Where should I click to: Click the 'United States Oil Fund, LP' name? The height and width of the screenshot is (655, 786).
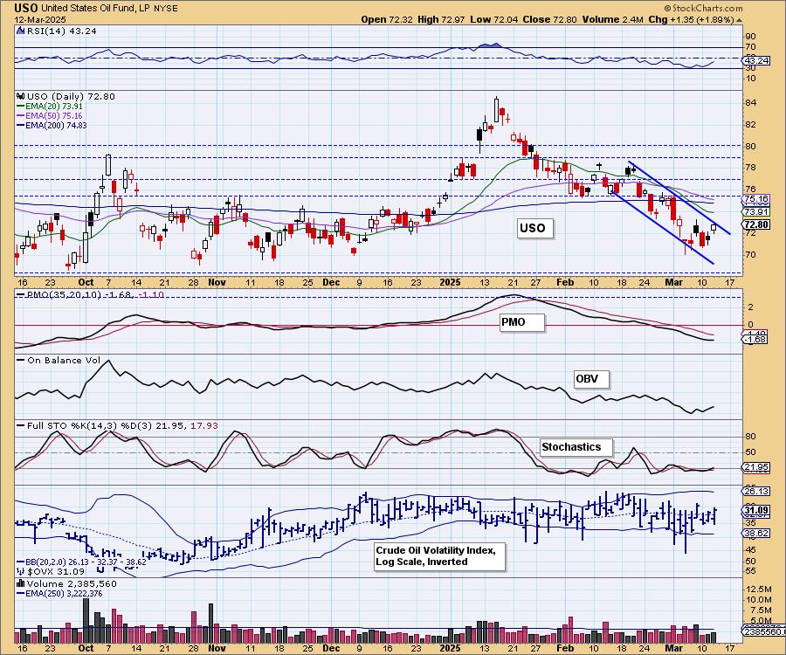pos(95,9)
